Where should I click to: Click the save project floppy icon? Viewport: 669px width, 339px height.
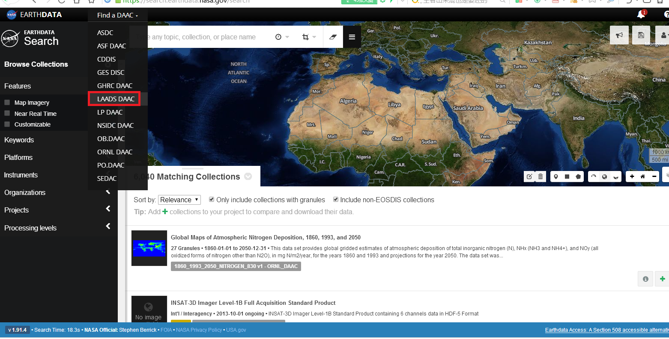click(x=641, y=35)
